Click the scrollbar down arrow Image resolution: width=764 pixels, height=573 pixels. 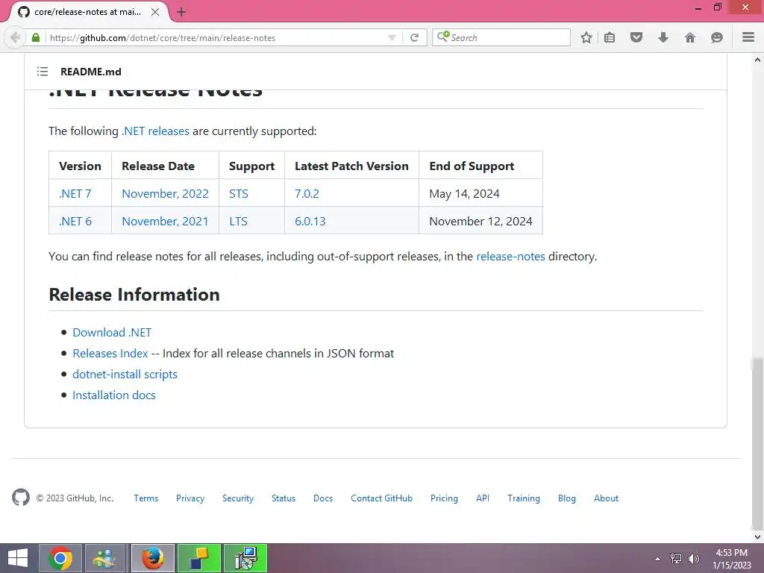(x=757, y=536)
